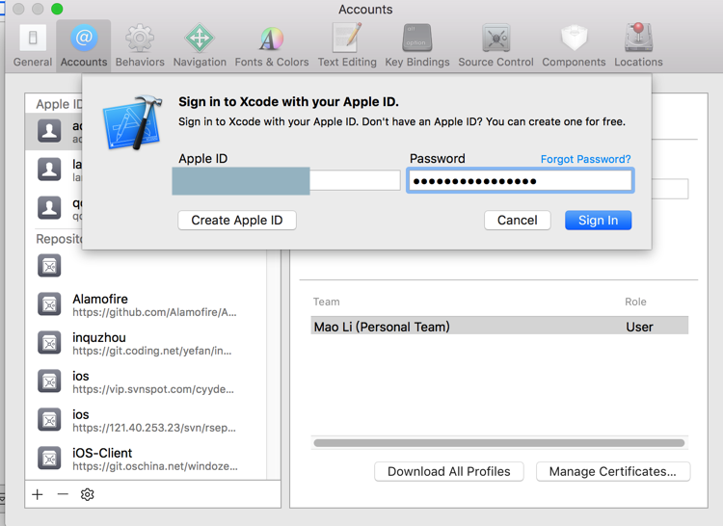
Task: Click the horizontal scrollbar under the team table
Action: point(499,442)
